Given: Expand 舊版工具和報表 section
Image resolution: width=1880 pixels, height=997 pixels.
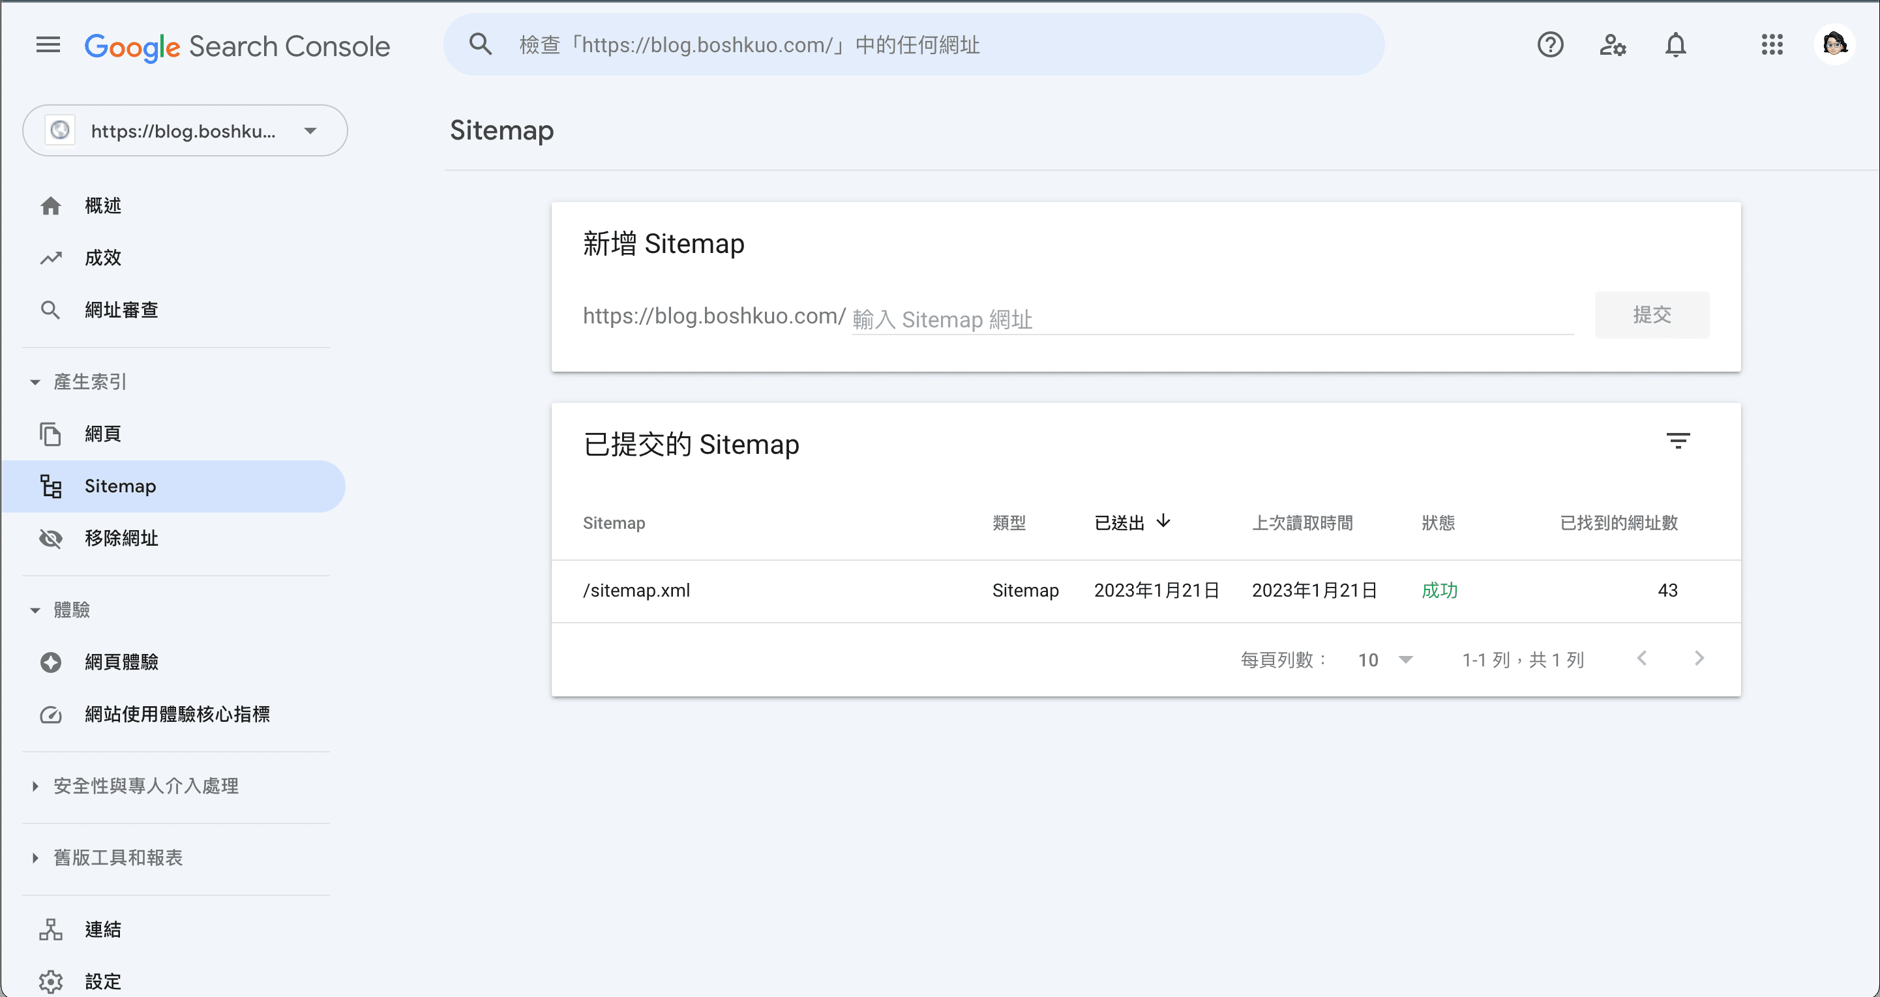Looking at the screenshot, I should pyautogui.click(x=108, y=857).
